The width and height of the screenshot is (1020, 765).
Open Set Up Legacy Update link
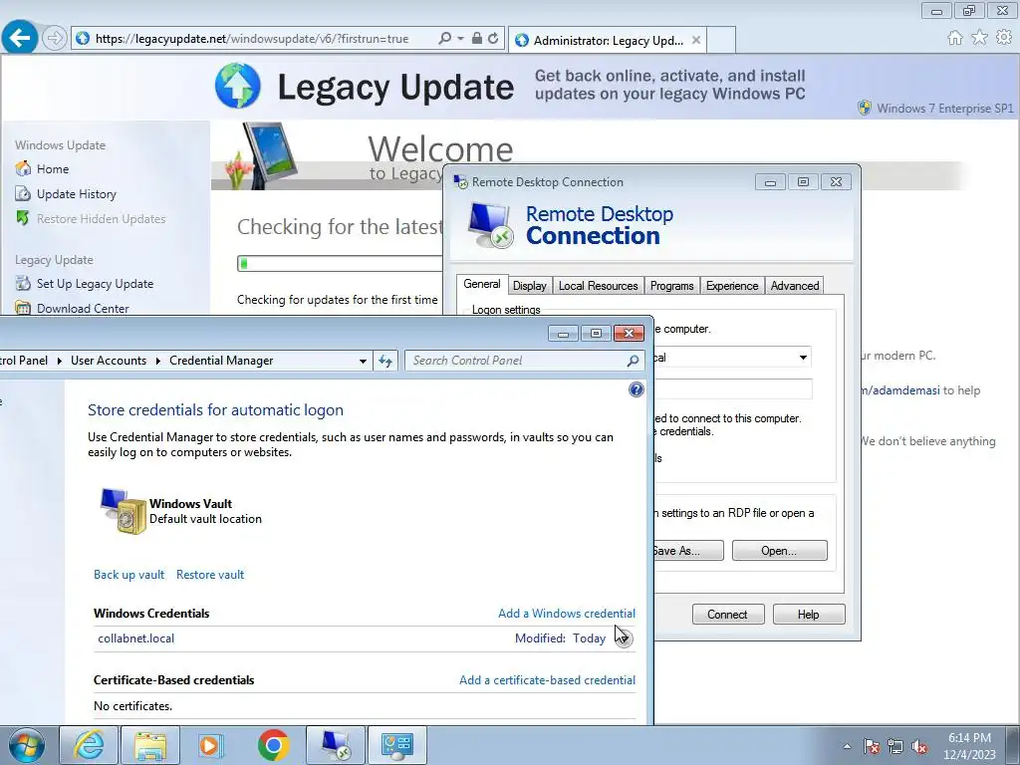point(95,284)
